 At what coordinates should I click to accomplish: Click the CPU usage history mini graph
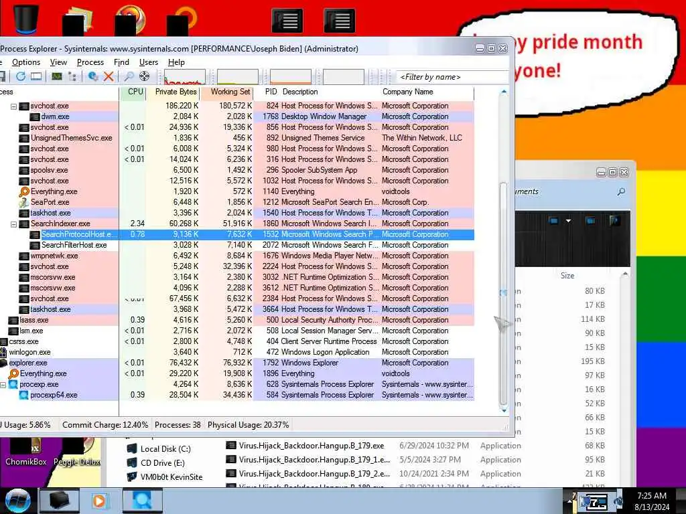[x=185, y=76]
